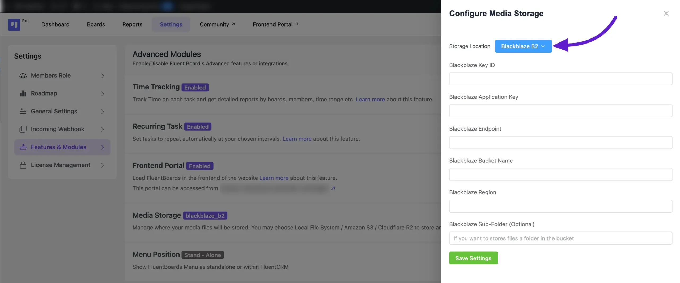Follow Time Tracking Learn more link
Viewport: 680px width, 283px height.
coord(370,99)
